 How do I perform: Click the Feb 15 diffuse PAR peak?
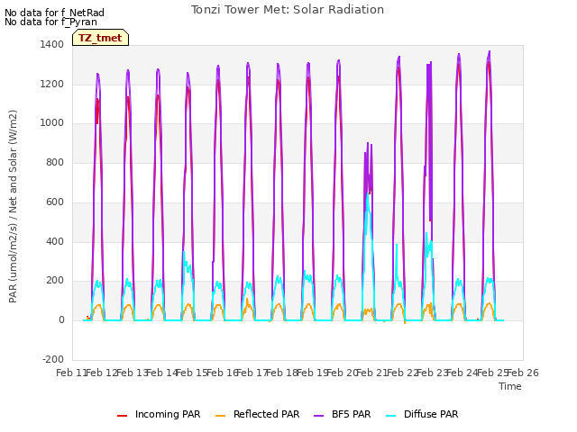(x=184, y=252)
